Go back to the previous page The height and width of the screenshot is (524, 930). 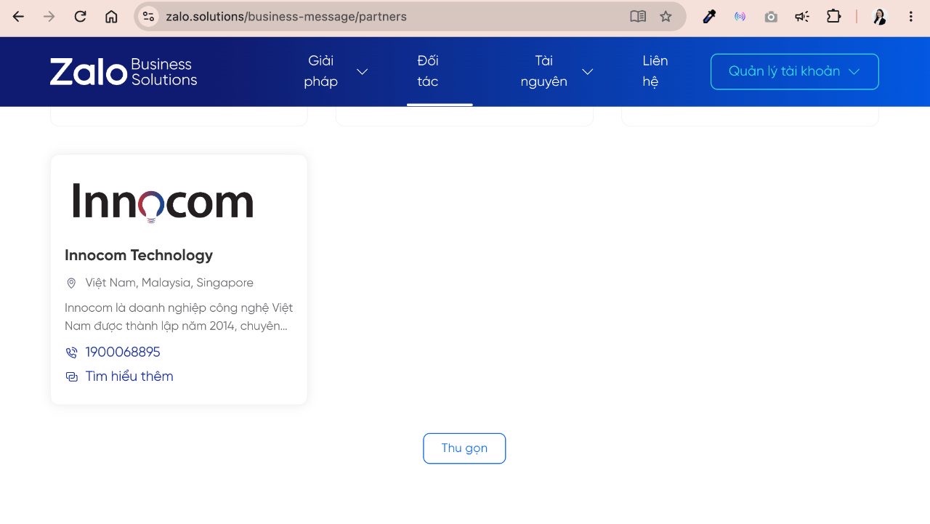coord(19,16)
